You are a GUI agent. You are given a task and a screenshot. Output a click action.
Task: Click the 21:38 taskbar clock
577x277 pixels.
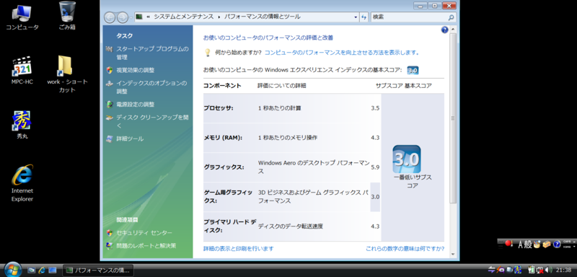coord(563,270)
